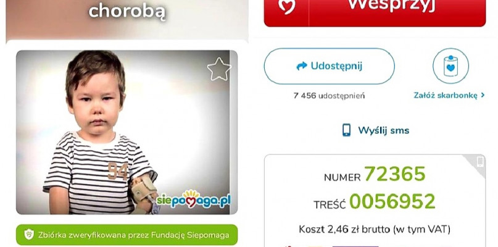Viewport: 498px width, 247px height.
Task: Click the blue share arrow icon
Action: pos(301,66)
